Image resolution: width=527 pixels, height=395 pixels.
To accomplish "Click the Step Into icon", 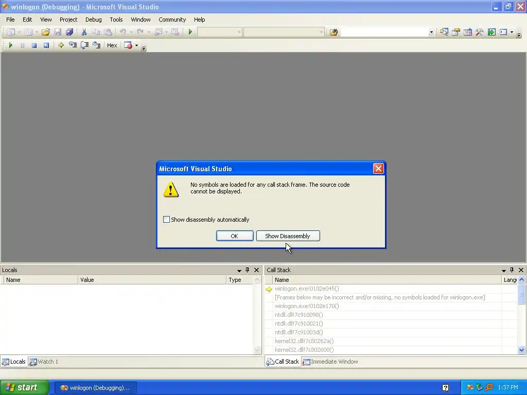I will point(73,45).
